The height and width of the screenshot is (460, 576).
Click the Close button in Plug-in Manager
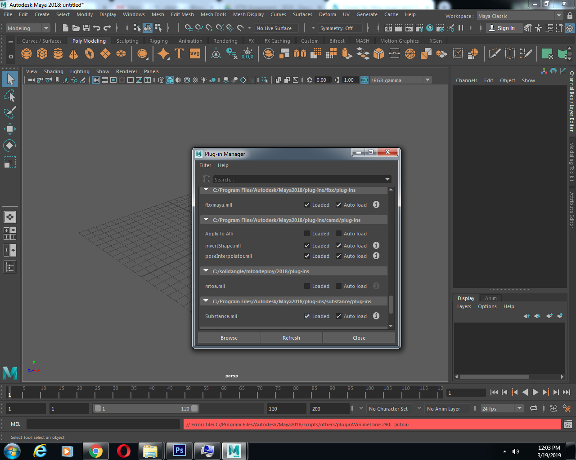click(359, 338)
